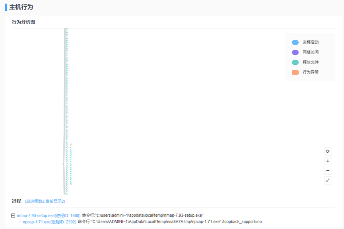Zoom out of the behavior graph

pyautogui.click(x=328, y=171)
